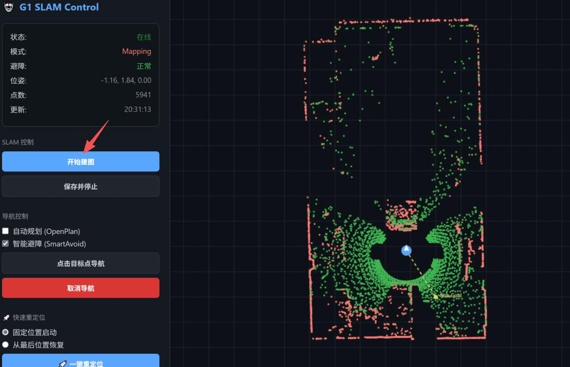Click 点击目标点导航 button
The image size is (570, 367).
point(81,263)
